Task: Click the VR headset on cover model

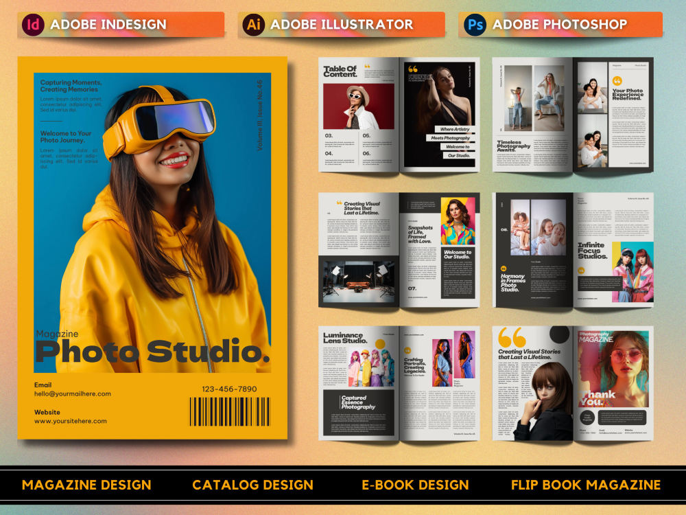Action: (159, 122)
